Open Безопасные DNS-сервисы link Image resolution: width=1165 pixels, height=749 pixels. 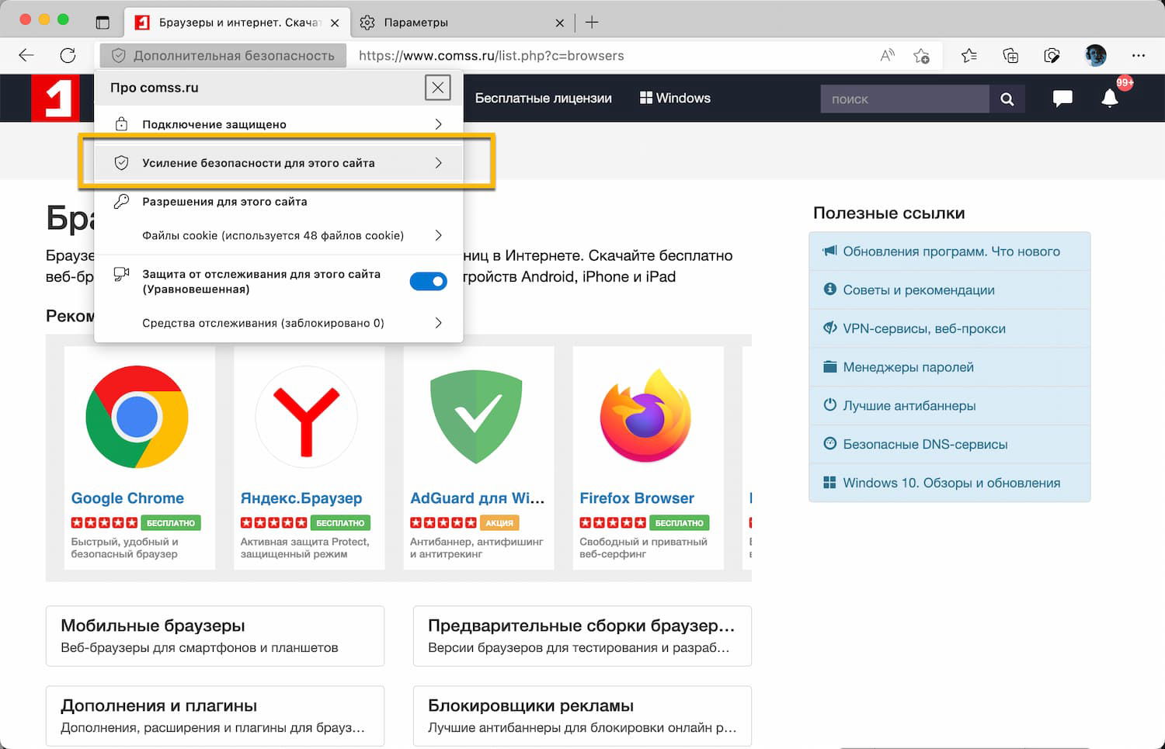[x=925, y=444]
